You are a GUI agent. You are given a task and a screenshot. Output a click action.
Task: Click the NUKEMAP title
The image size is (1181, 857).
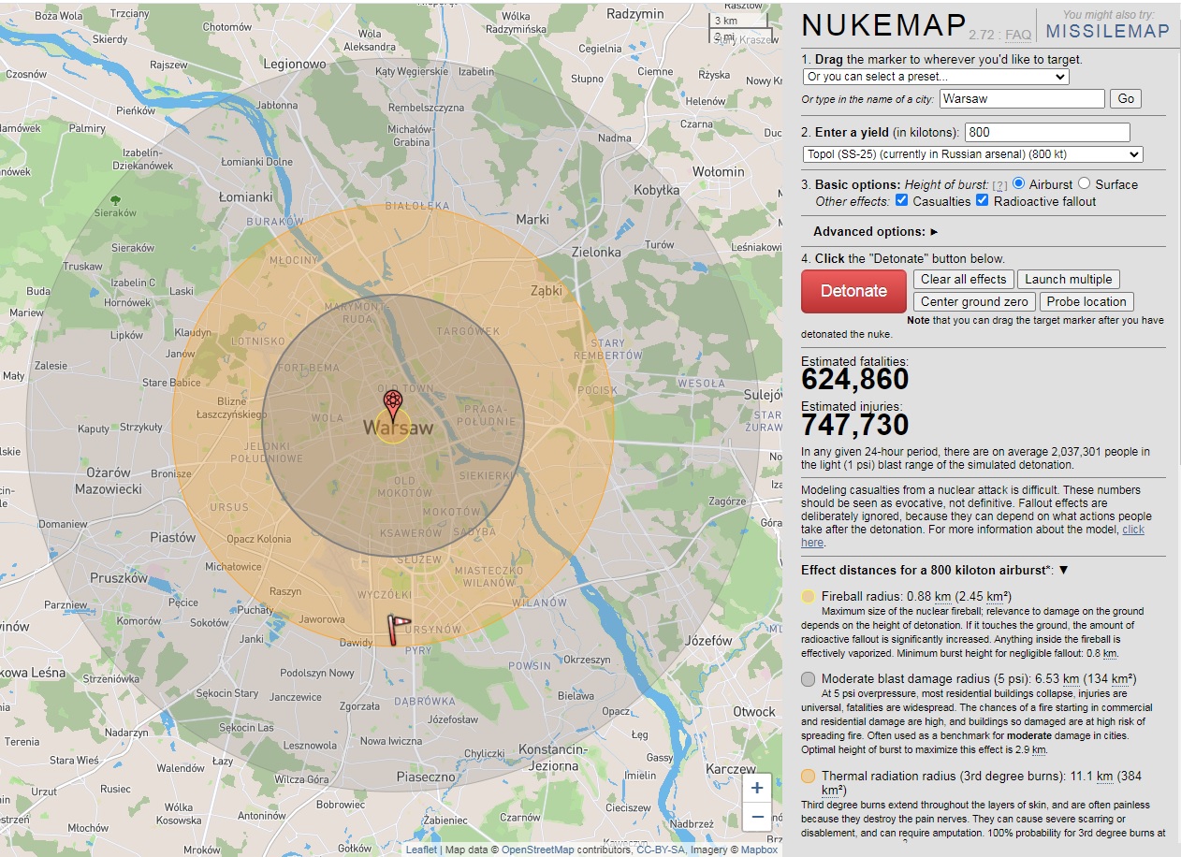point(882,27)
